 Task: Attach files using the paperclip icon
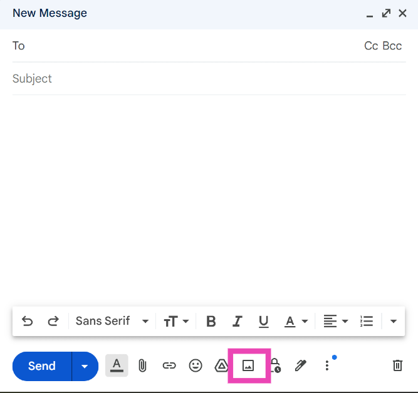pos(142,366)
